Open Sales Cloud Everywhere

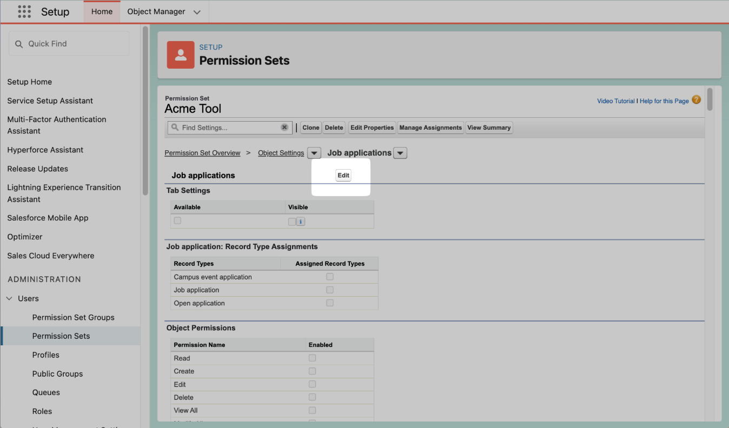pyautogui.click(x=51, y=256)
